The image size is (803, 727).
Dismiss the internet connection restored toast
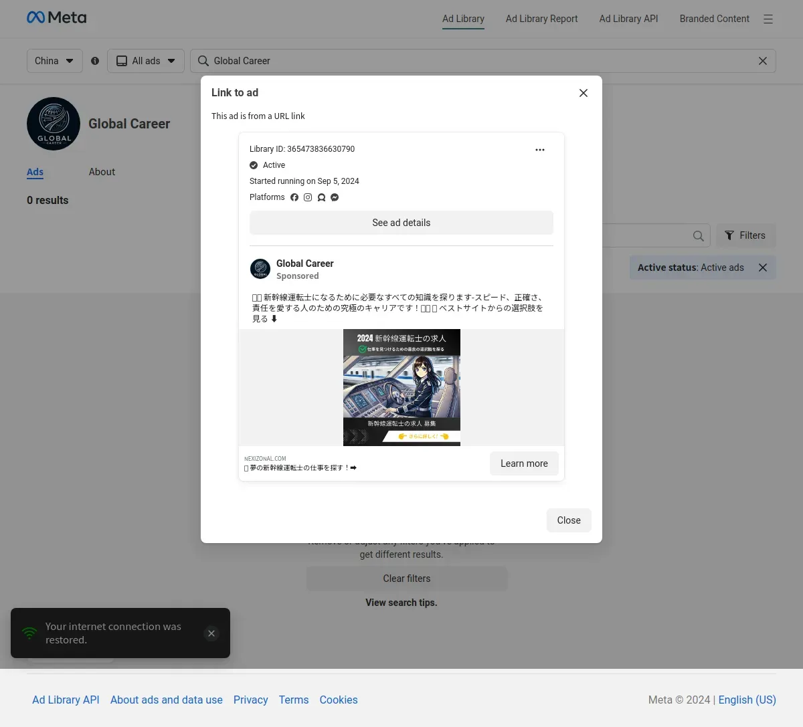(211, 633)
